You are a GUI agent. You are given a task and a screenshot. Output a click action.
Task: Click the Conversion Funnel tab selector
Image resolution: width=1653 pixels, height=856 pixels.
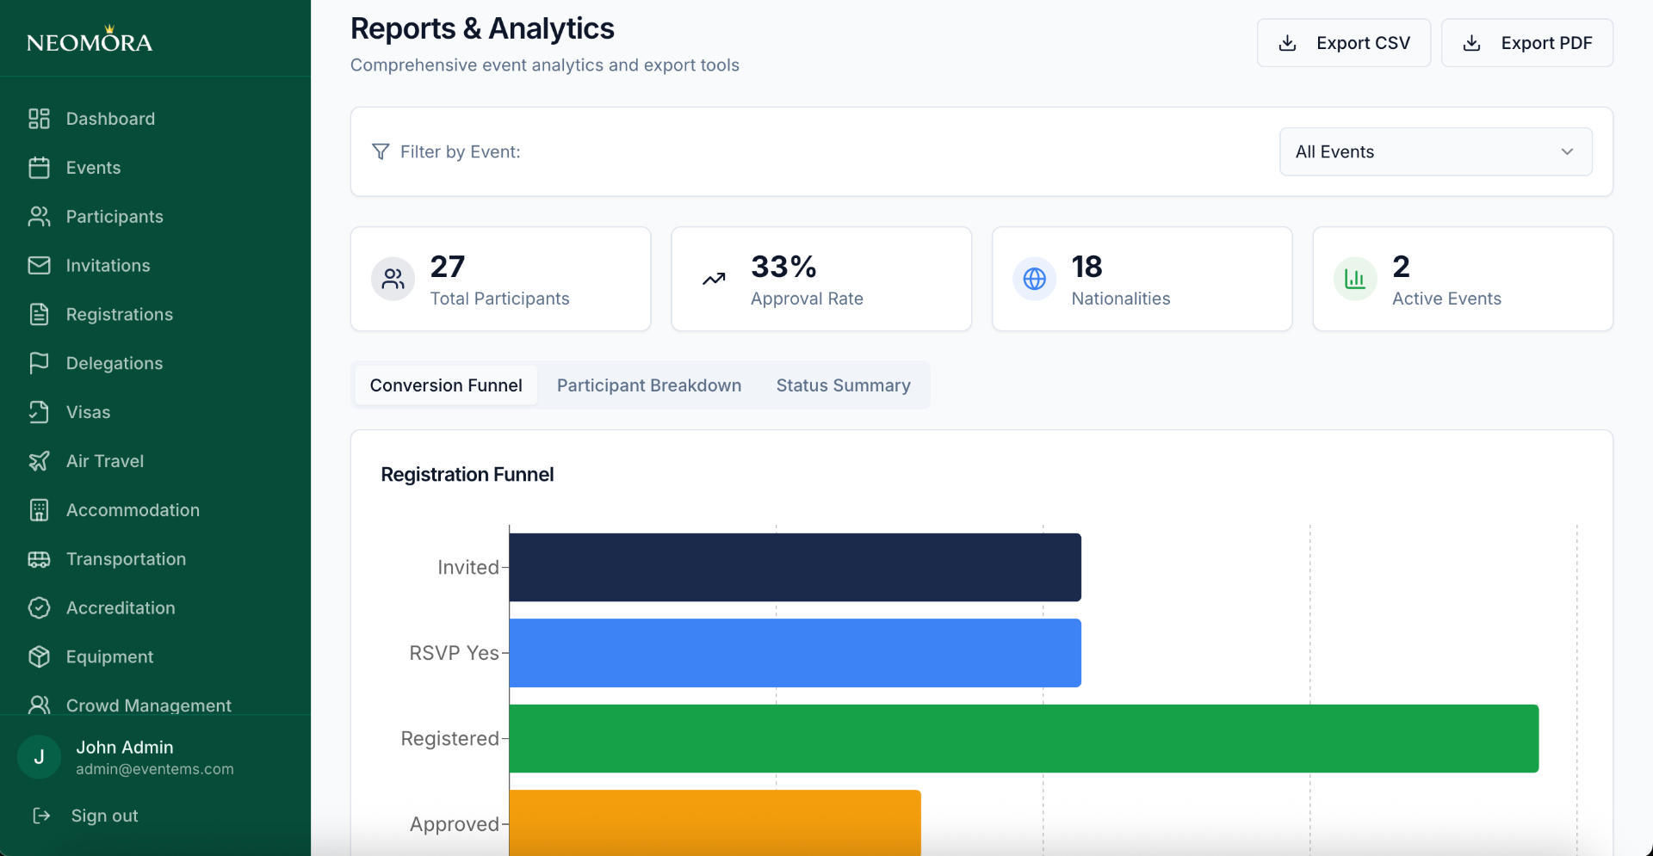click(445, 385)
